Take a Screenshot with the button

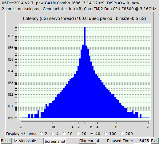(55, 141)
